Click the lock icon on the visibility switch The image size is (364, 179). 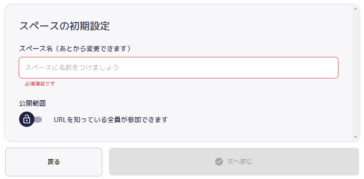(x=27, y=120)
